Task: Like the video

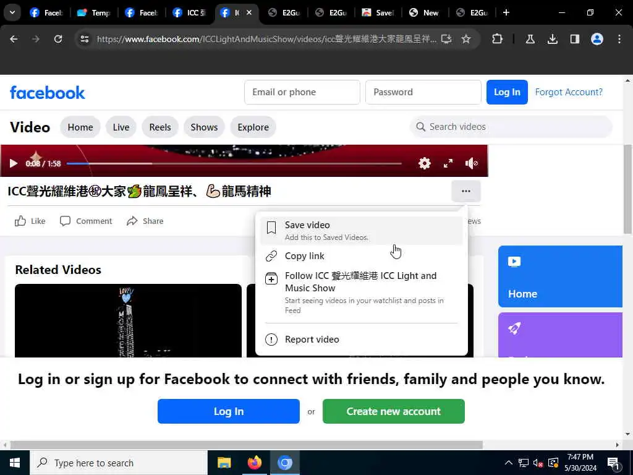Action: 30,221
